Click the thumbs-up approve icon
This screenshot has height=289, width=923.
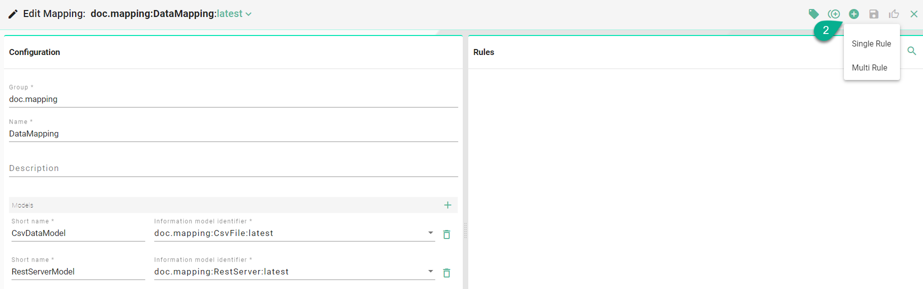(x=894, y=14)
